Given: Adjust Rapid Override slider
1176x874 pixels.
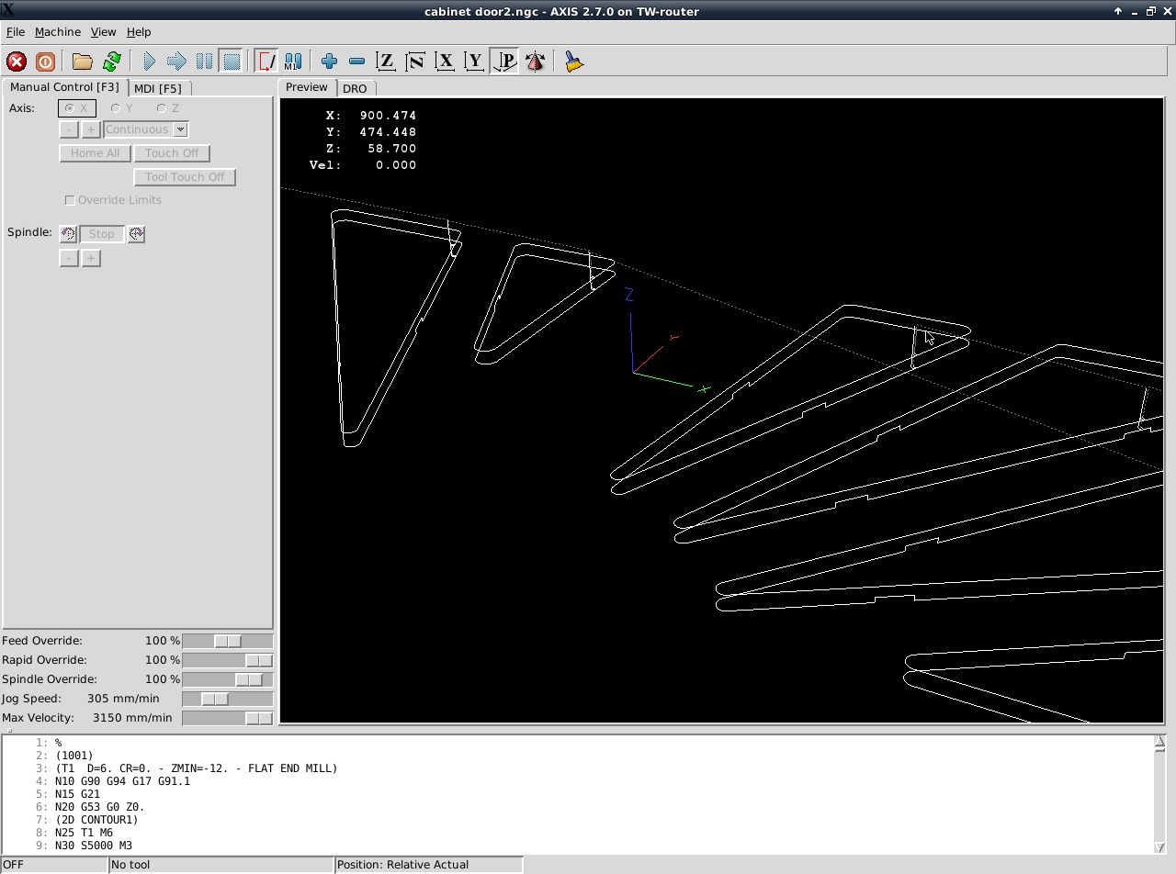Looking at the screenshot, I should pos(228,660).
